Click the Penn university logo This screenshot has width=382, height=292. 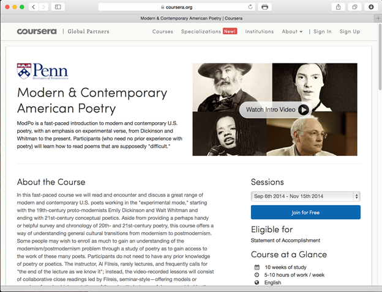tap(43, 71)
